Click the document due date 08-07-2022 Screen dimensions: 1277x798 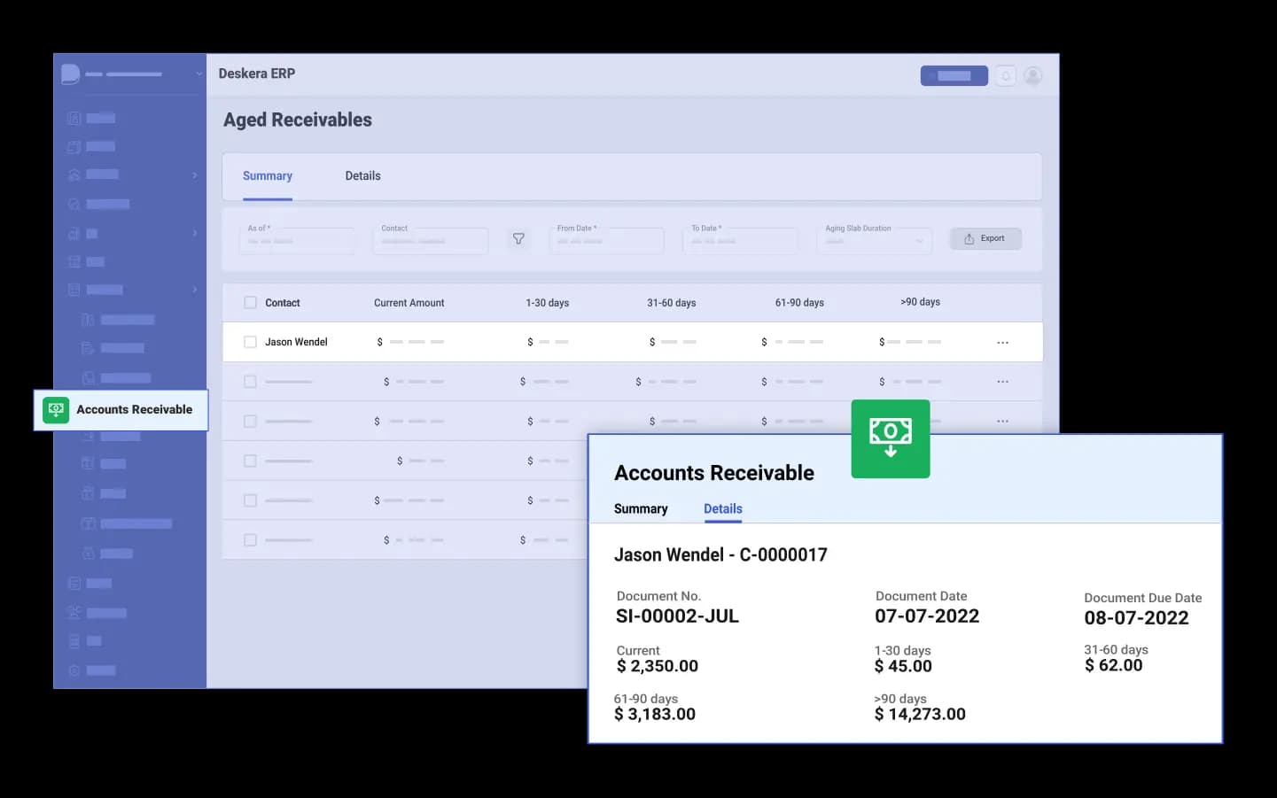(1136, 618)
